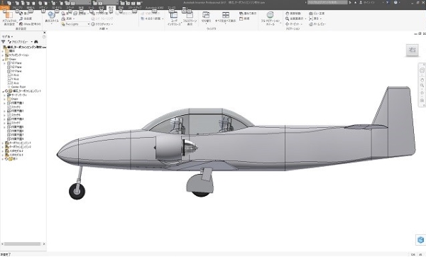Select XZ Plane in browser
Screen dimensions: 426x257
tap(15, 67)
